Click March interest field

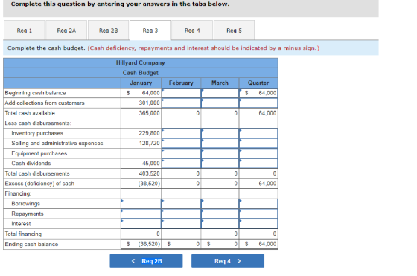click(220, 224)
